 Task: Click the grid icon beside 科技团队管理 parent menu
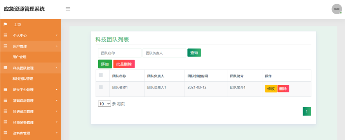pyautogui.click(x=5, y=68)
